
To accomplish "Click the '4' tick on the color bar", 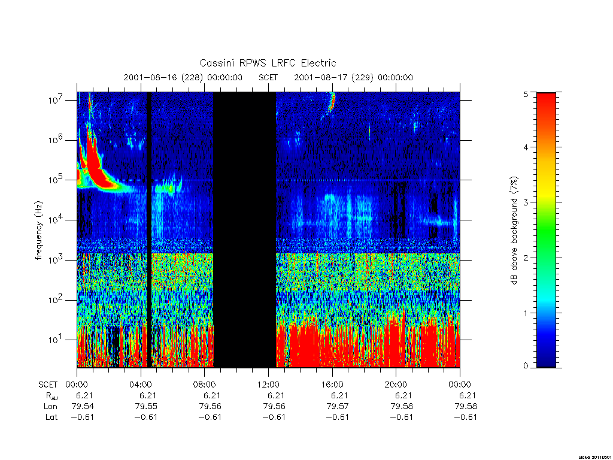I will [526, 147].
